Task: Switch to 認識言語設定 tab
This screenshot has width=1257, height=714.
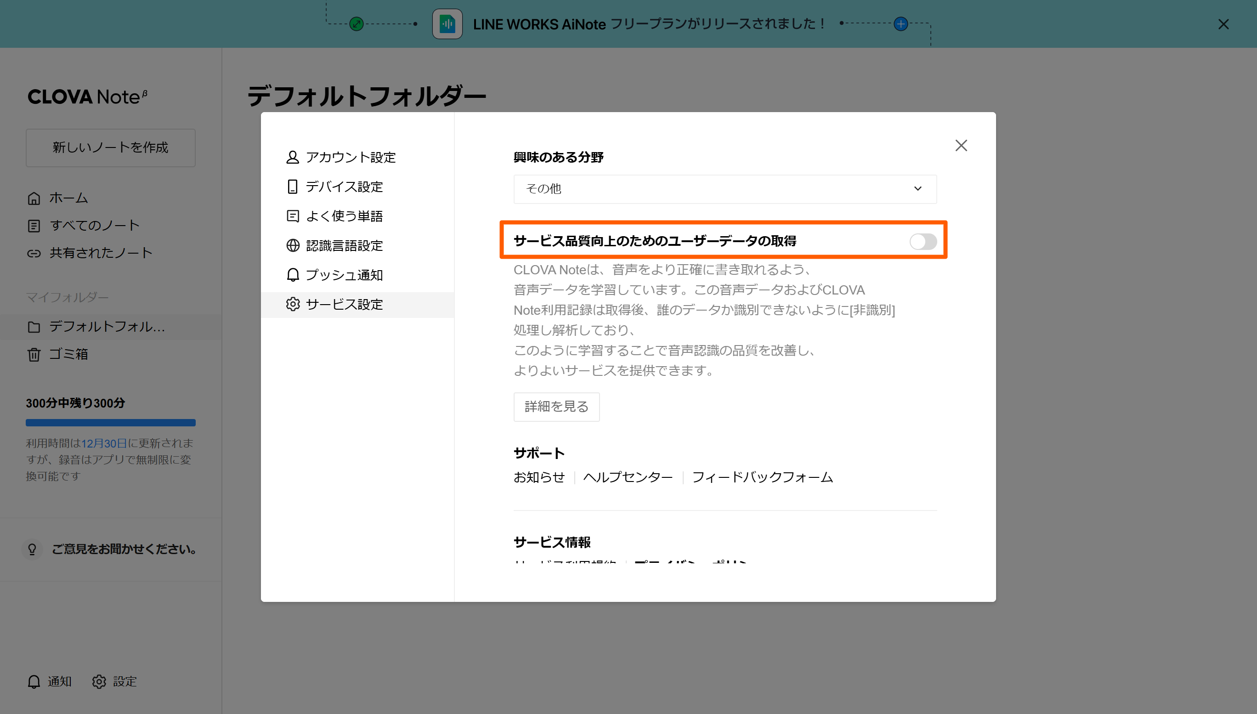Action: pyautogui.click(x=344, y=246)
